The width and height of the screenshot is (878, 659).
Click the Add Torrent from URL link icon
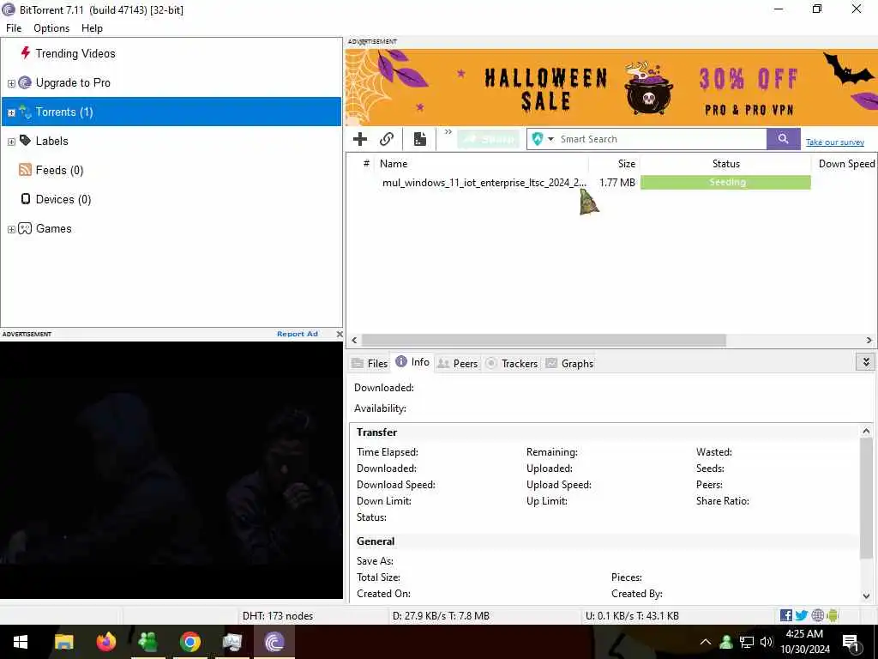tap(387, 139)
